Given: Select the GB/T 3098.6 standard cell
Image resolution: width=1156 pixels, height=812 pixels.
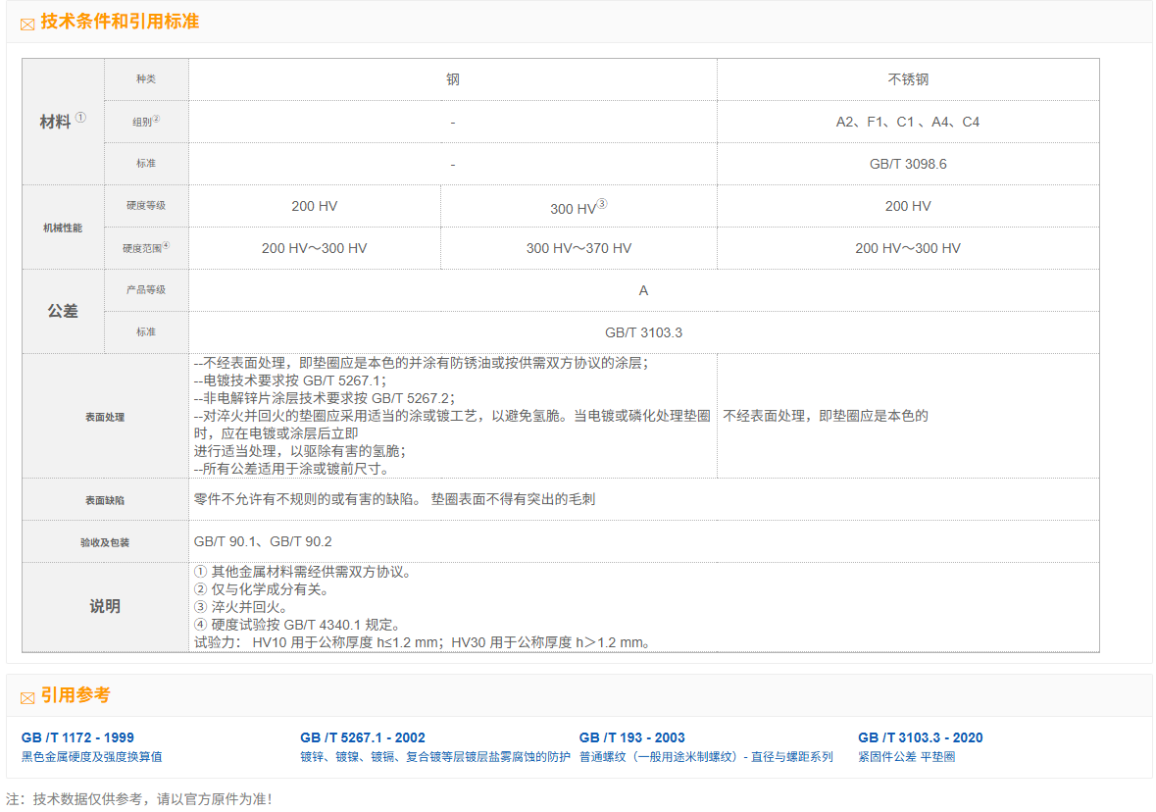Looking at the screenshot, I should pyautogui.click(x=907, y=164).
